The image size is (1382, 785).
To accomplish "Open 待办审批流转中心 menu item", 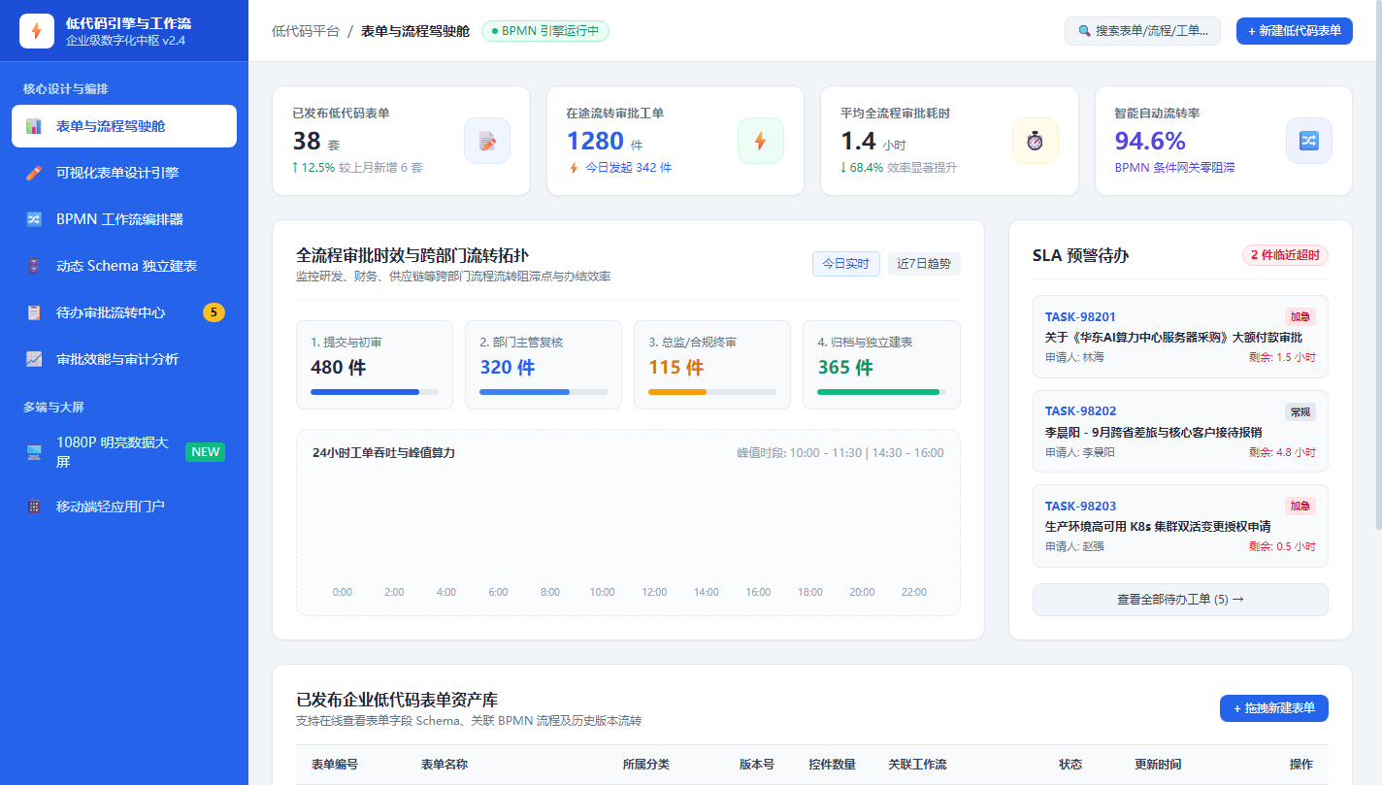I will point(124,312).
